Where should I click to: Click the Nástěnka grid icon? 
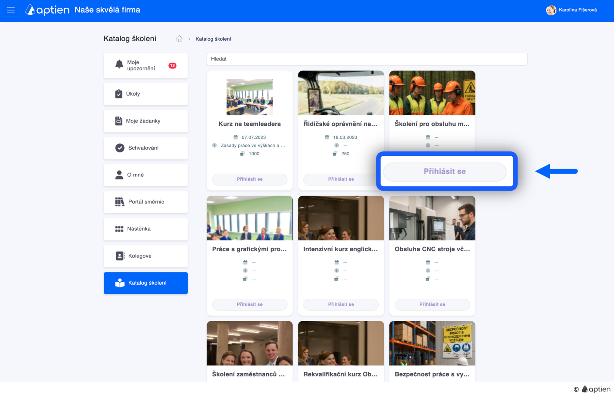tap(119, 229)
